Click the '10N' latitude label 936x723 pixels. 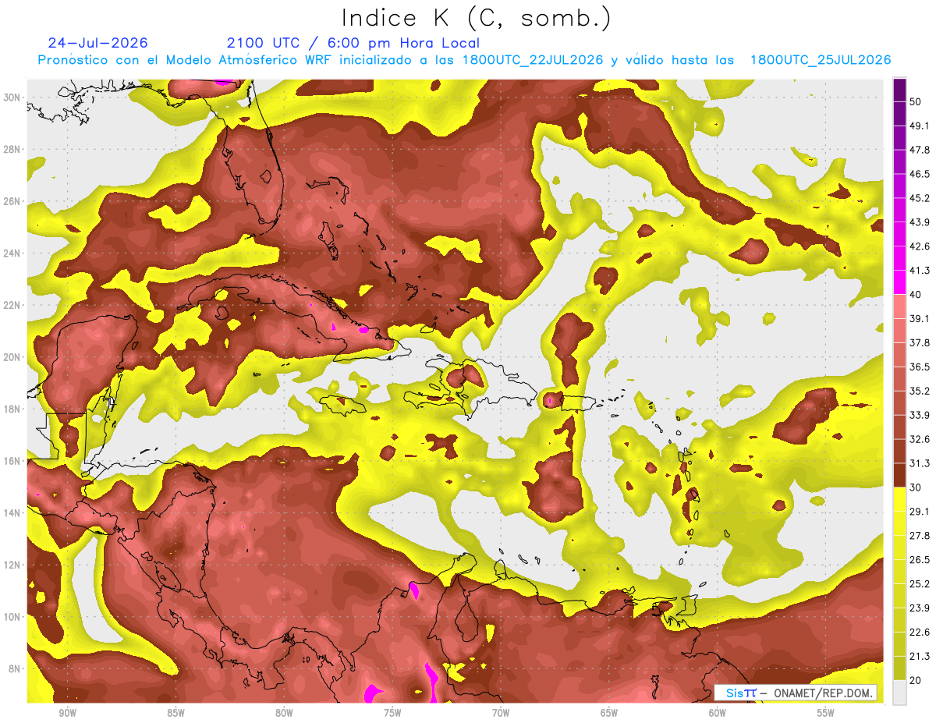(x=13, y=617)
